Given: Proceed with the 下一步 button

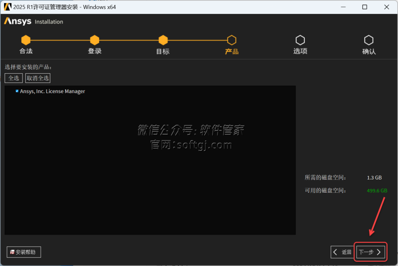Looking at the screenshot, I should pyautogui.click(x=371, y=252).
